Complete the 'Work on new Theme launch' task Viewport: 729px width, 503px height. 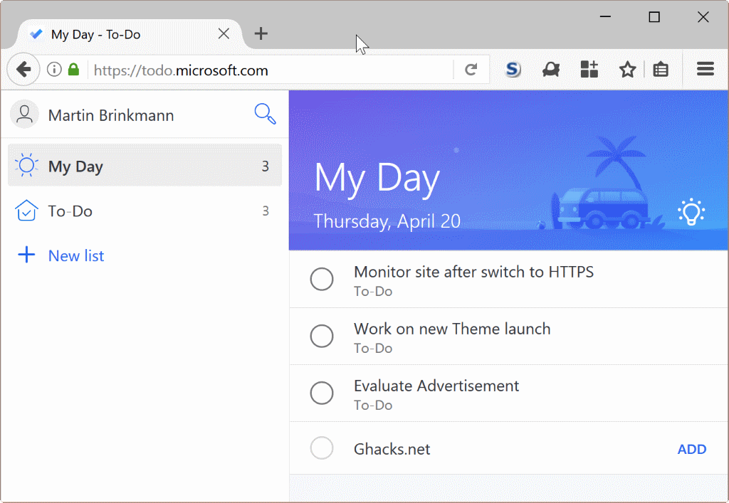pos(322,336)
